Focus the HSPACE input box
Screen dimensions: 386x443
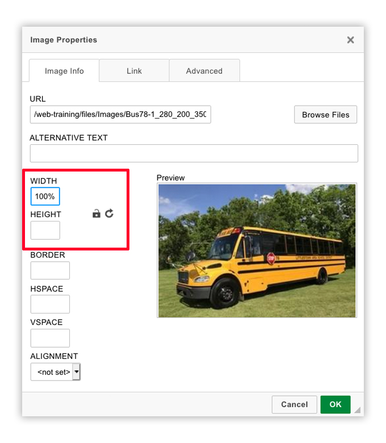[x=50, y=304]
